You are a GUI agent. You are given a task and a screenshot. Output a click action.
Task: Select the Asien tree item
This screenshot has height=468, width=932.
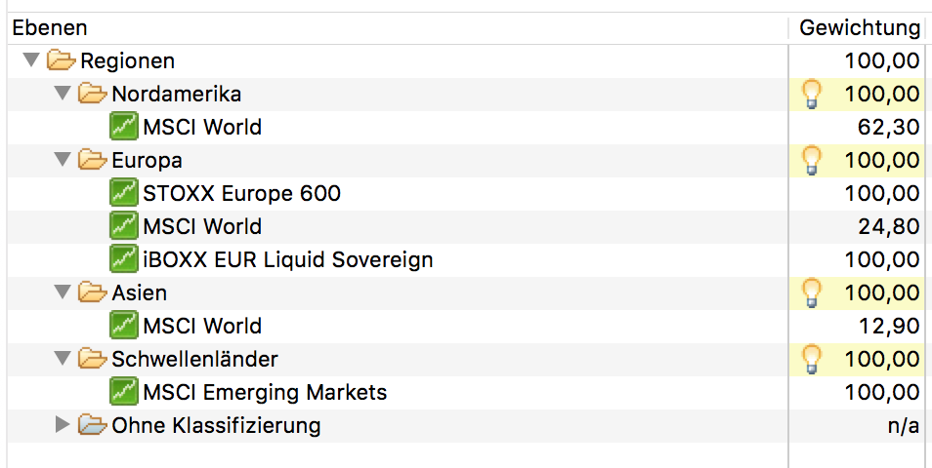pyautogui.click(x=139, y=292)
